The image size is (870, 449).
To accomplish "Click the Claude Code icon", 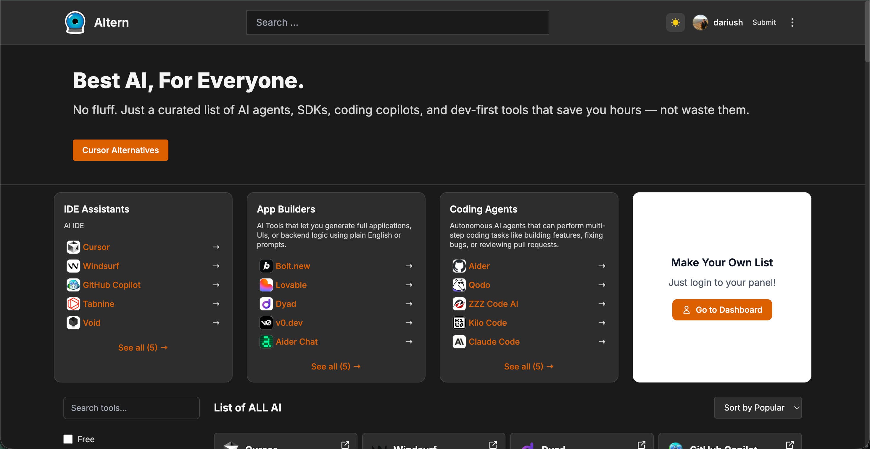I will click(459, 341).
